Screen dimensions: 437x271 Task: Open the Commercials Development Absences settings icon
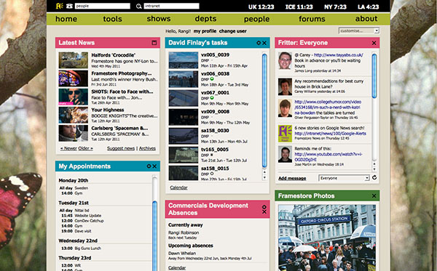coord(264,207)
